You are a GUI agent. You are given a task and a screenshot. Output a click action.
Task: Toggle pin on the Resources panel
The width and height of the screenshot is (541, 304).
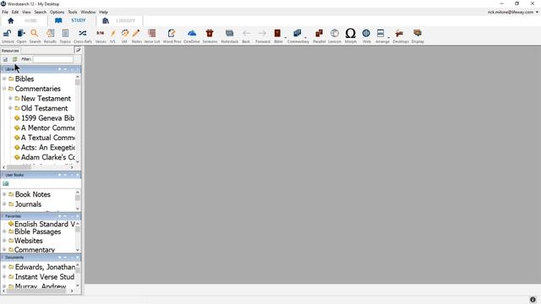pos(79,51)
